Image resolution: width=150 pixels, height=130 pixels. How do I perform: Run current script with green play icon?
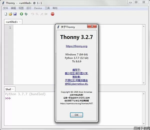click(21, 14)
